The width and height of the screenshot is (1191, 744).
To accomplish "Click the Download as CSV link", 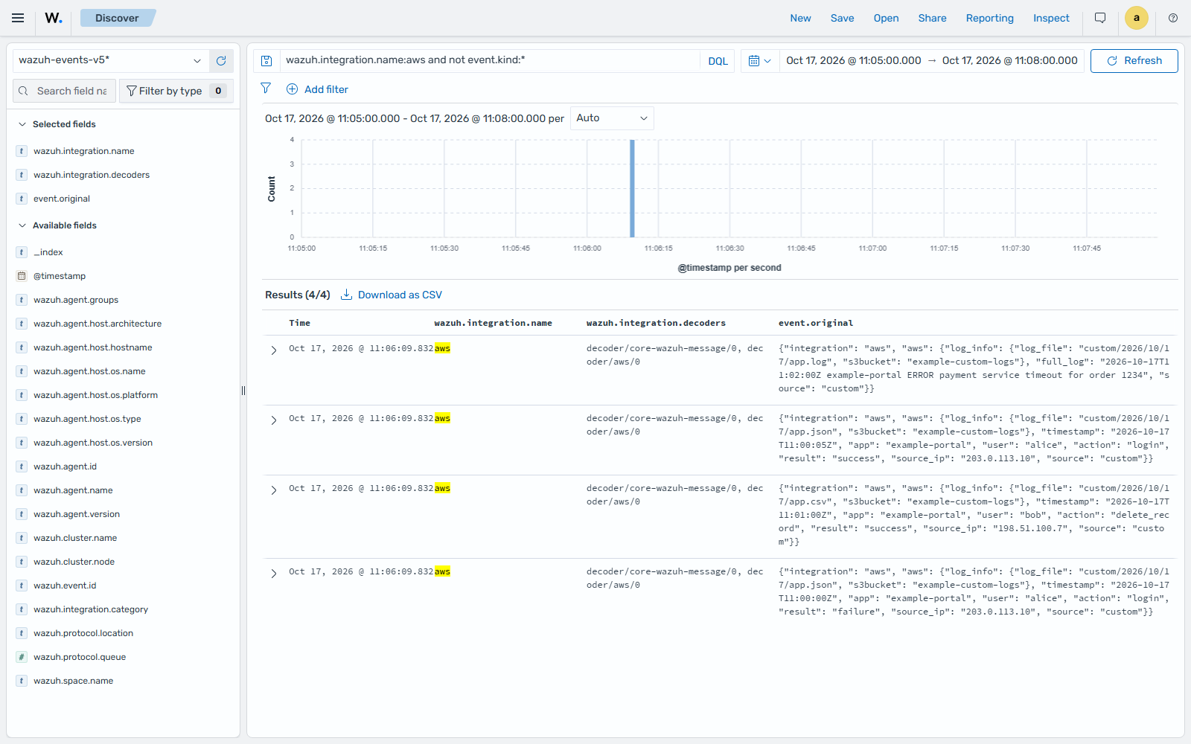I will (x=400, y=295).
